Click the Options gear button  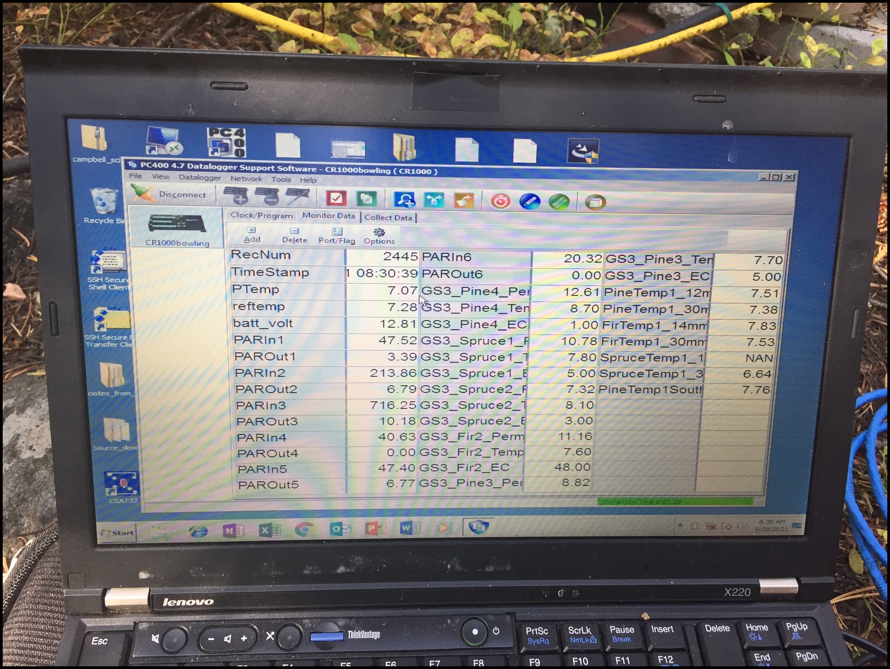click(379, 236)
